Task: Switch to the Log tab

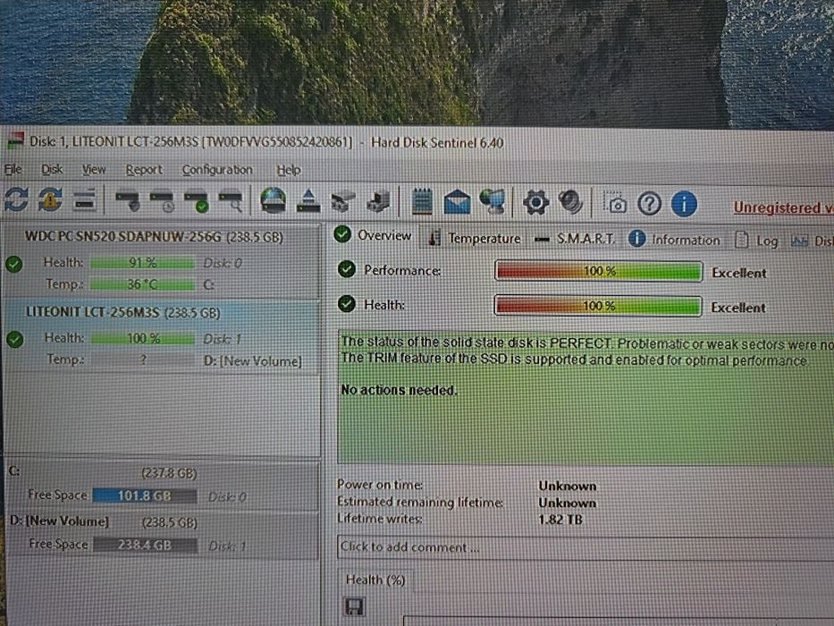Action: coord(757,241)
